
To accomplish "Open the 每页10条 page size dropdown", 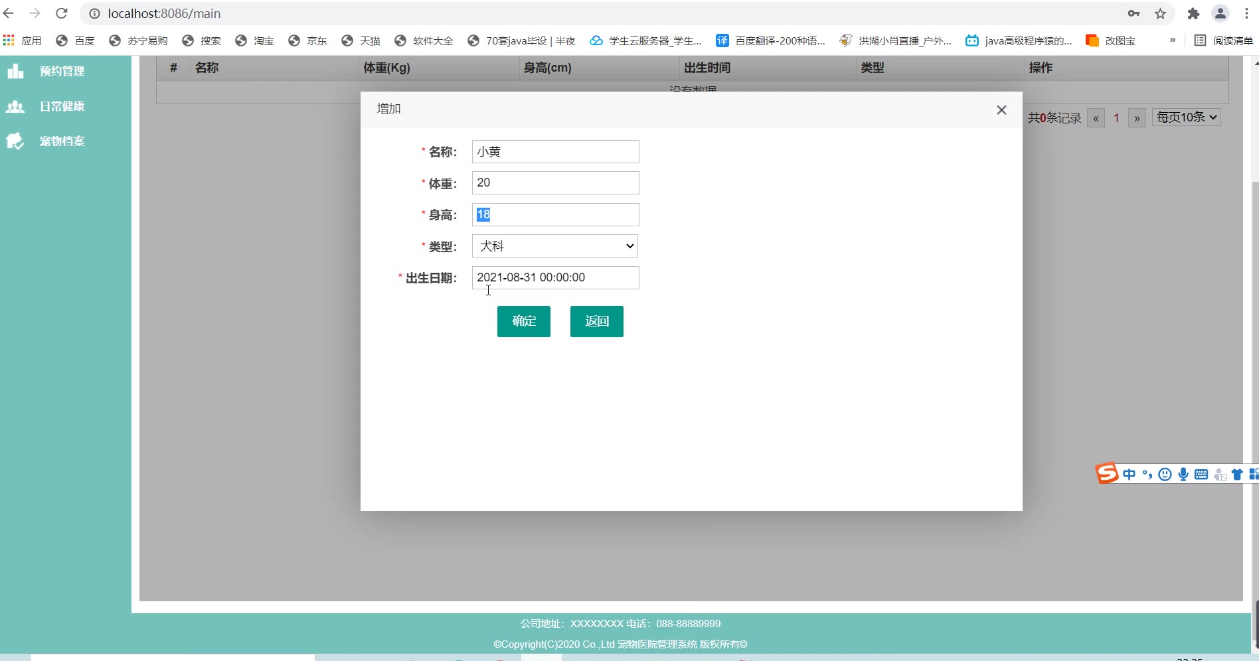I will pos(1187,117).
